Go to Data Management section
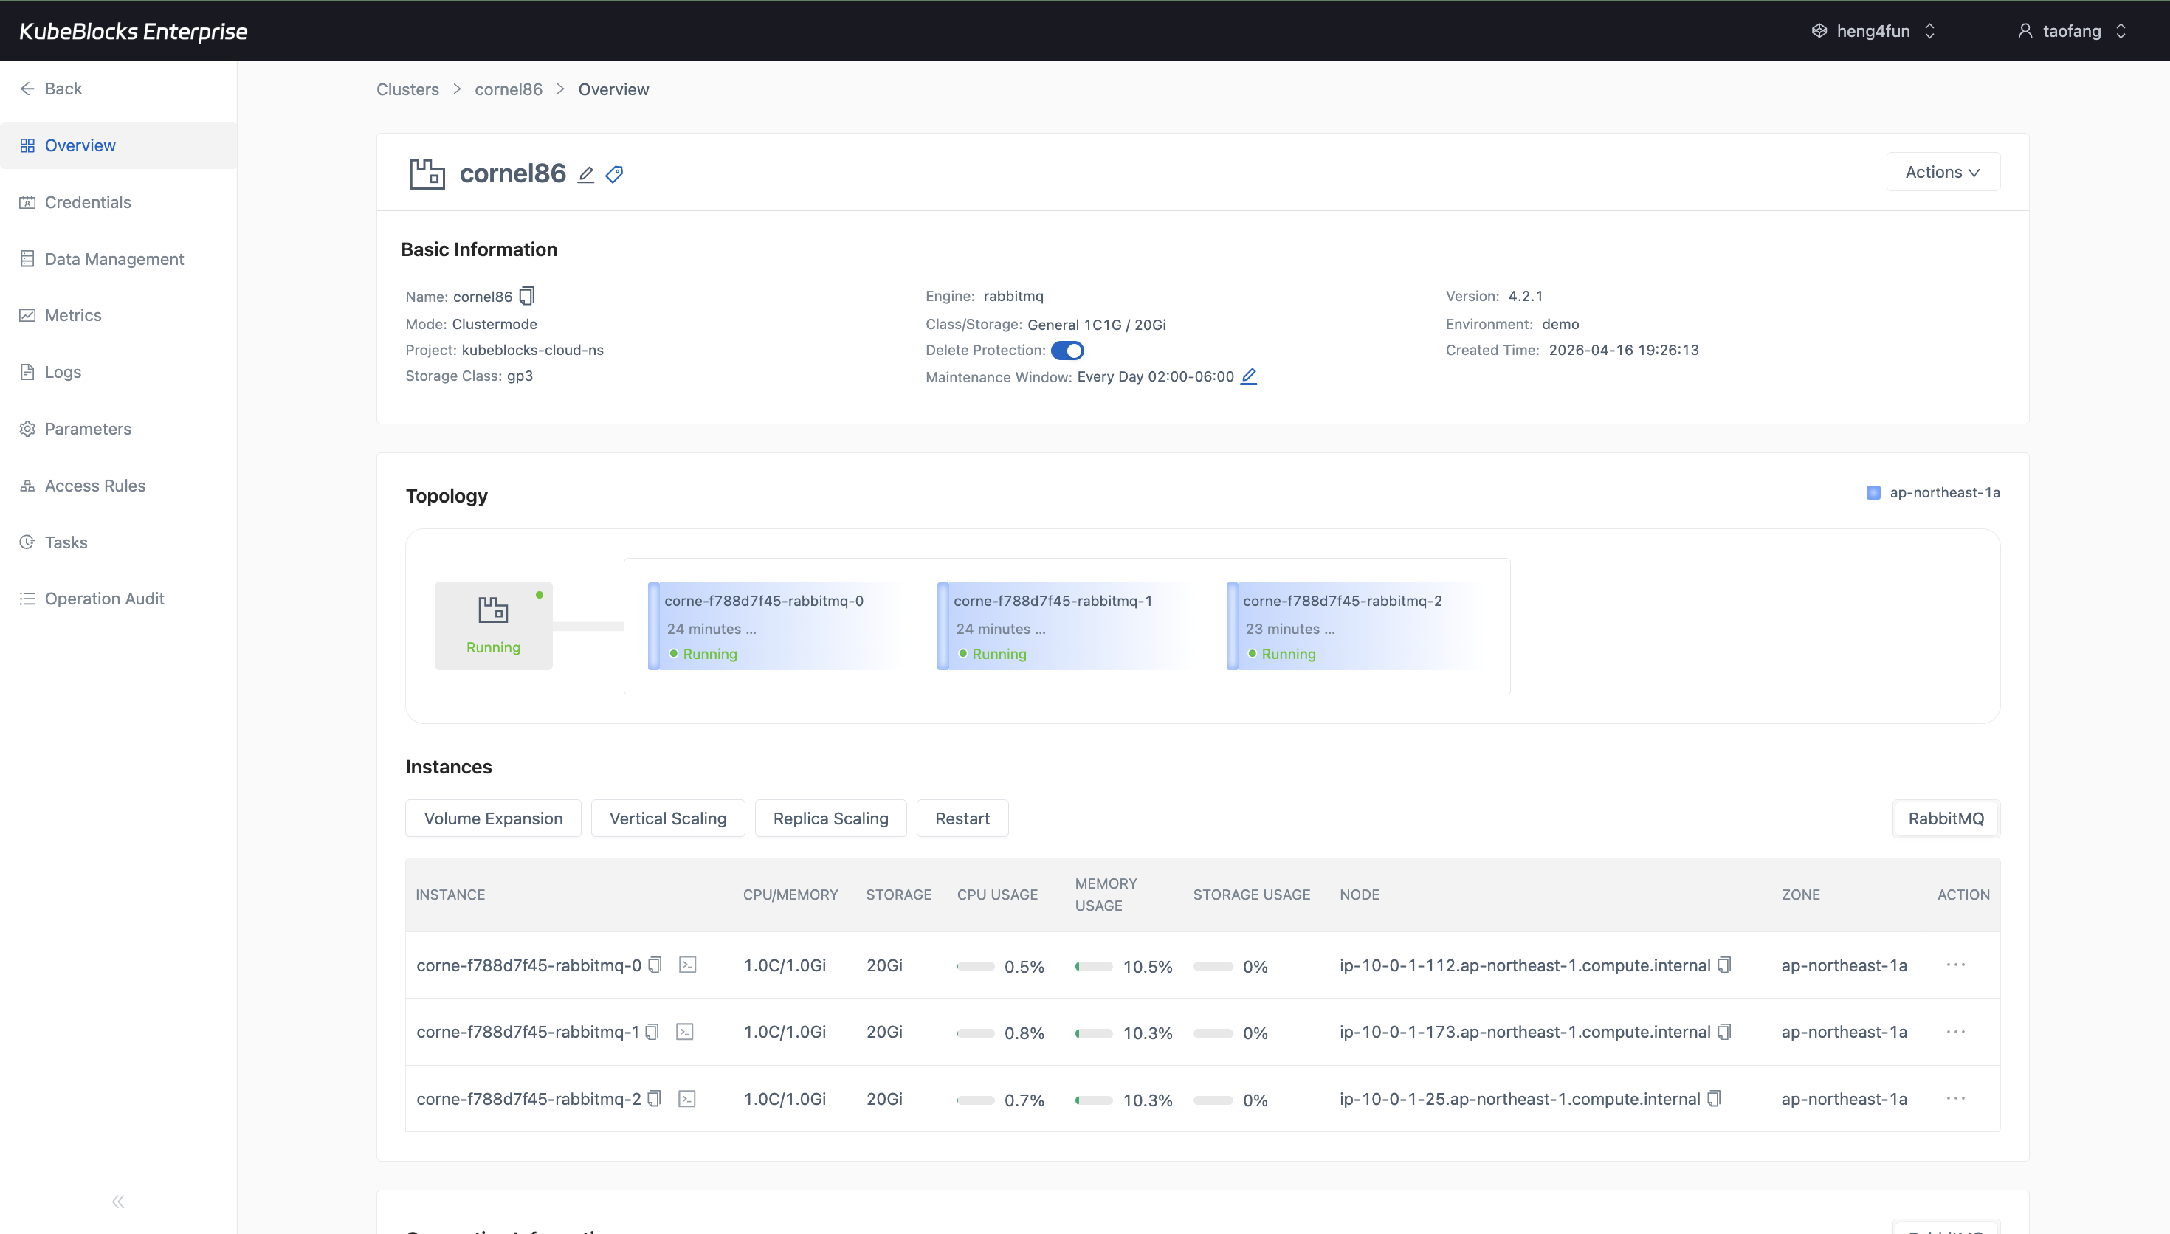This screenshot has width=2170, height=1234. point(119,259)
